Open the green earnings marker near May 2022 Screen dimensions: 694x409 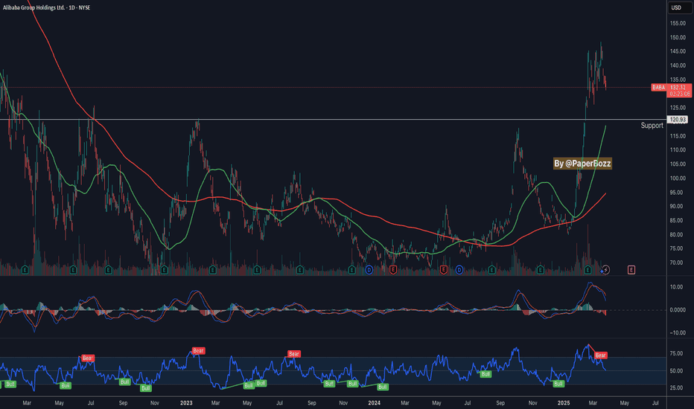point(74,270)
